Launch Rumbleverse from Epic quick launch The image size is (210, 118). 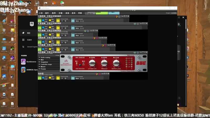(29, 62)
